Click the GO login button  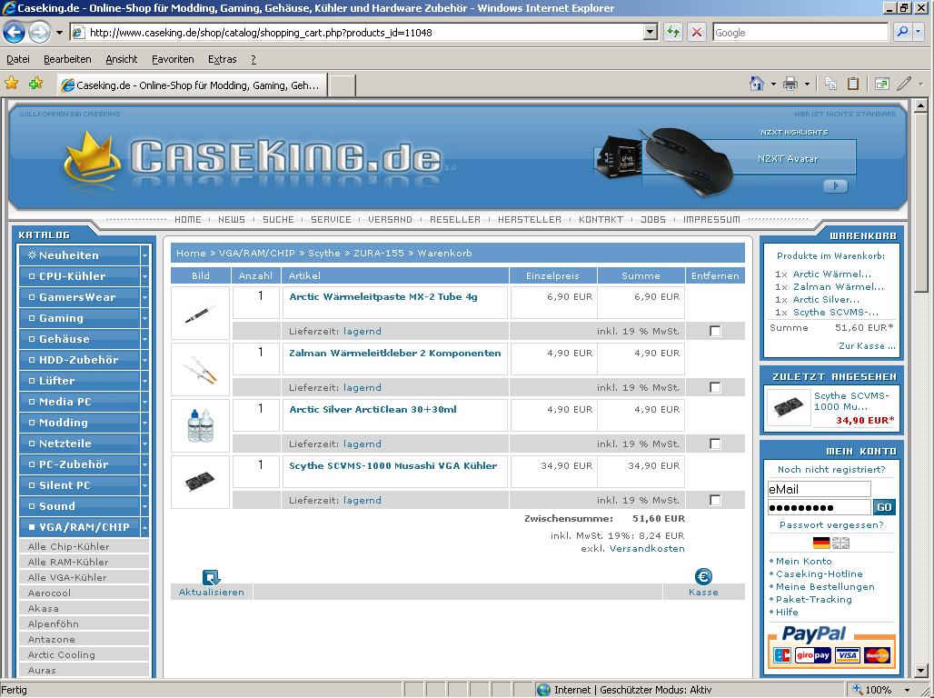(x=884, y=506)
